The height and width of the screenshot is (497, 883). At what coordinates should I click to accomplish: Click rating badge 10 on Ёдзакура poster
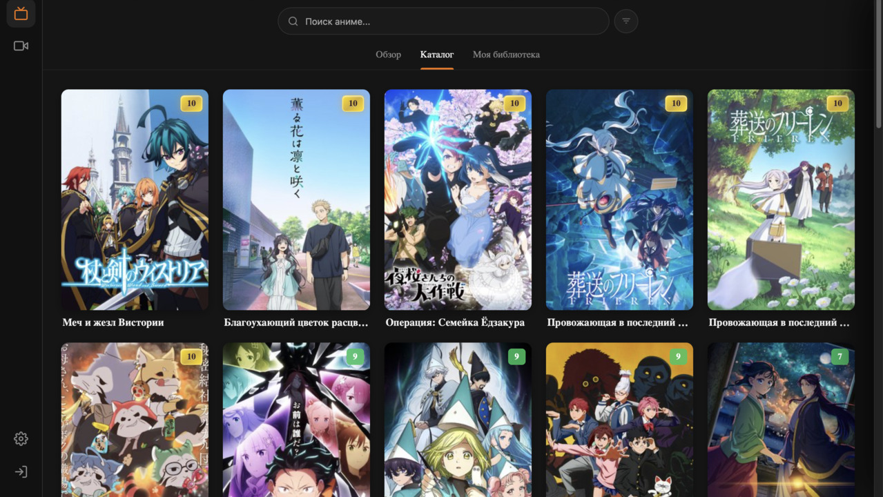514,104
